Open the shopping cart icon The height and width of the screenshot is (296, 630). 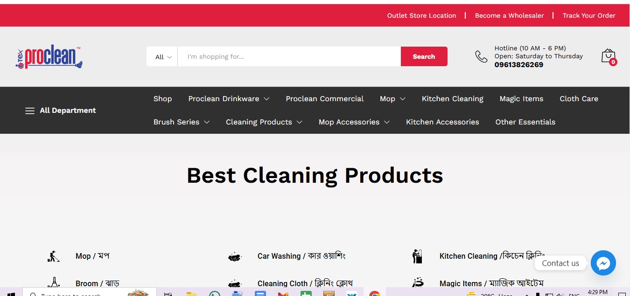[609, 57]
